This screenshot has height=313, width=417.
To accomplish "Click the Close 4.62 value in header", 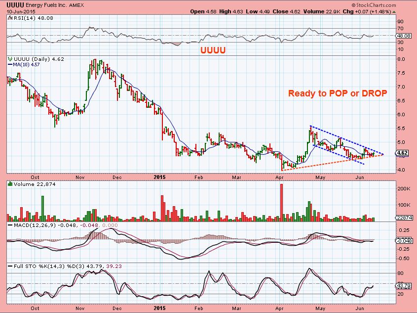I will pyautogui.click(x=286, y=12).
